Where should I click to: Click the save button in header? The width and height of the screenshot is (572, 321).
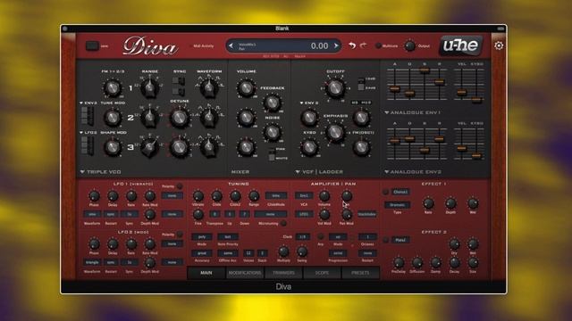coord(92,45)
